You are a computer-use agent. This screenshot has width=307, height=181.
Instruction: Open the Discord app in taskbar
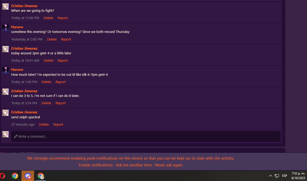coord(28,176)
